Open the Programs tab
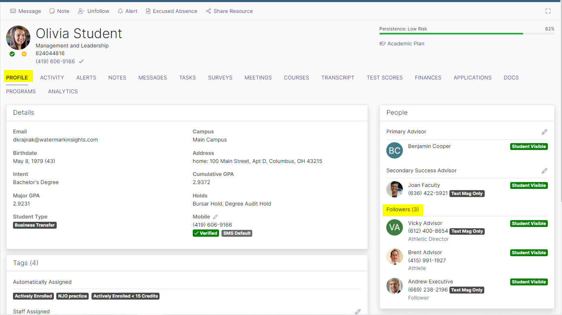 pyautogui.click(x=21, y=91)
